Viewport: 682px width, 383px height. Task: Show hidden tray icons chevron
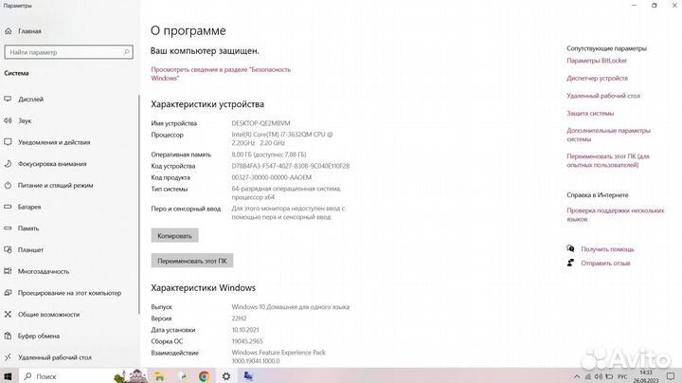pos(577,376)
